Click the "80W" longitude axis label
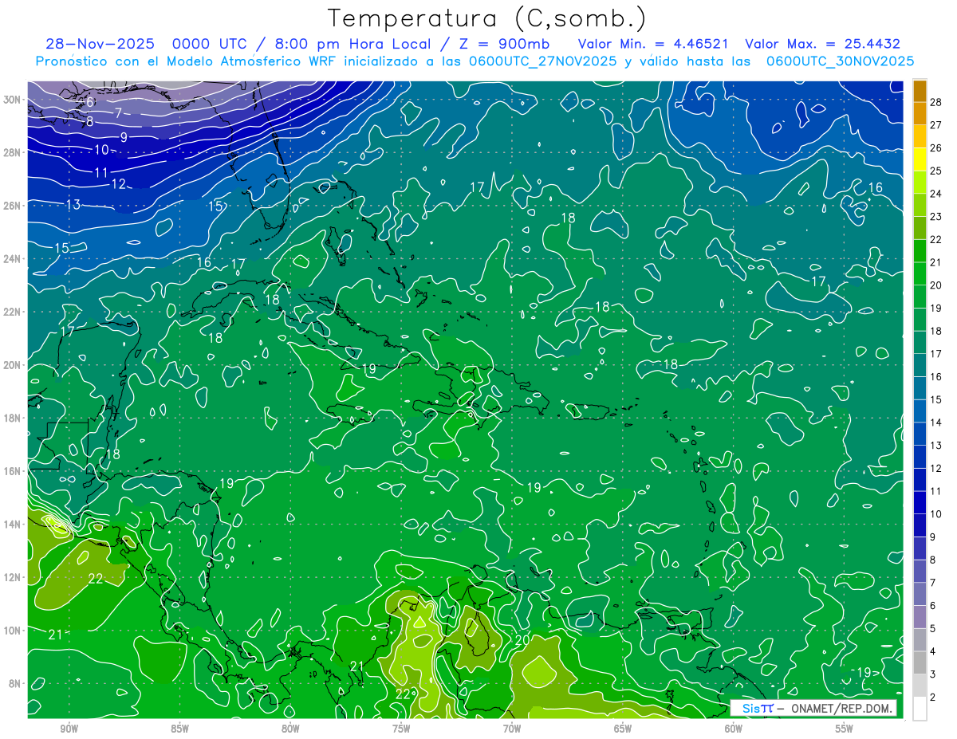957x739 pixels. 290,729
